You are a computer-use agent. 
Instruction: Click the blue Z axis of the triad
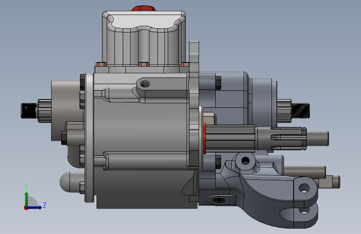35,207
